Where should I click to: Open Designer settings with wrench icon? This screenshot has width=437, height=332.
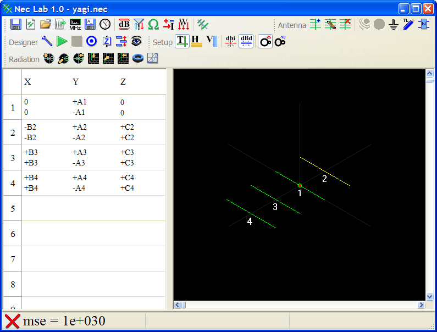click(x=47, y=42)
